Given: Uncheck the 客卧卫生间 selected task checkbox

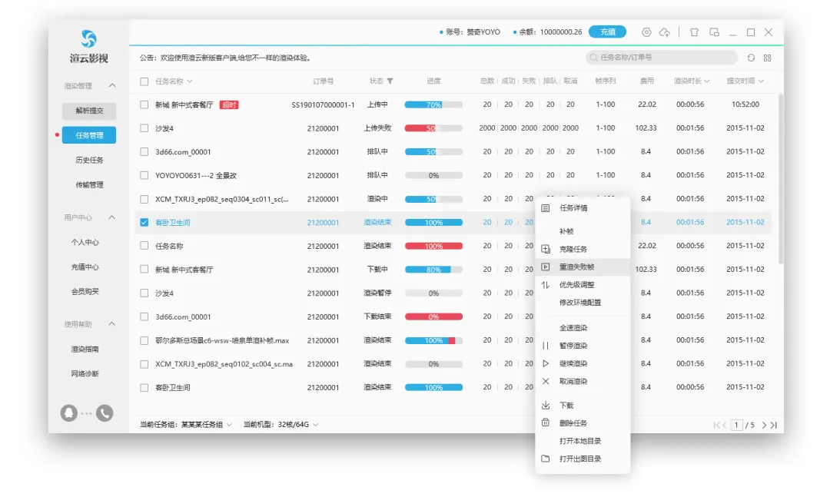Looking at the screenshot, I should (x=144, y=223).
